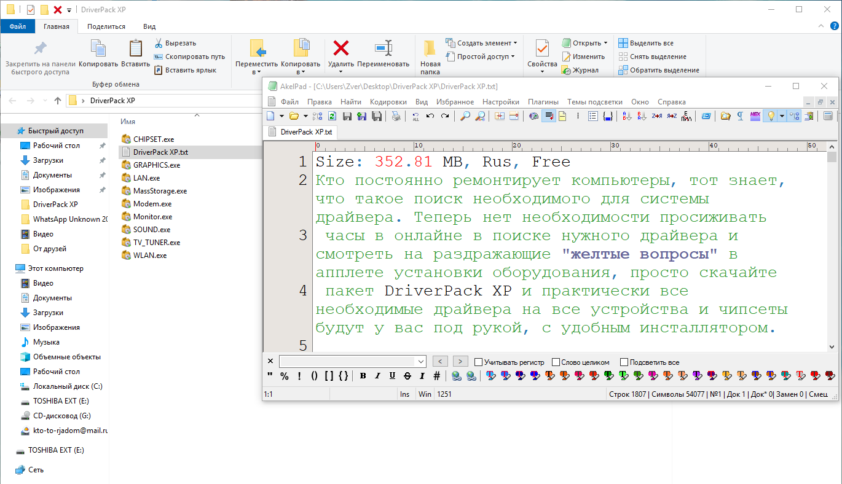The height and width of the screenshot is (484, 842).
Task: Click the Find and Replace magnifier icon
Action: pyautogui.click(x=481, y=115)
